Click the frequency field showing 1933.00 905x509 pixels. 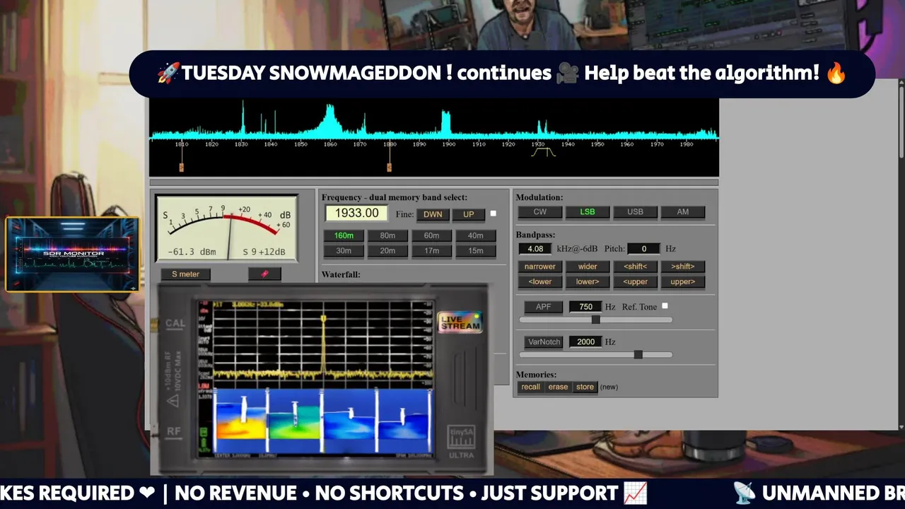pyautogui.click(x=356, y=213)
